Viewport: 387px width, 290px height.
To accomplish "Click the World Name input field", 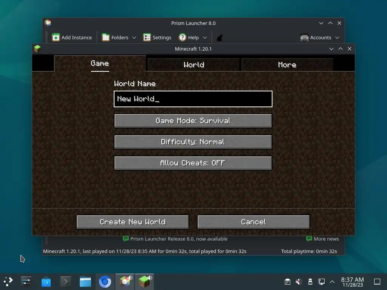I will pos(193,99).
